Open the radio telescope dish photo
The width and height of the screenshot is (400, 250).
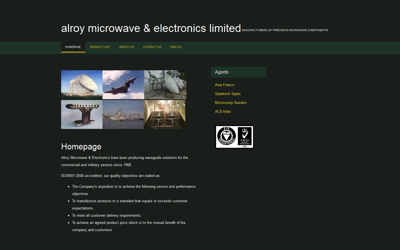[81, 85]
